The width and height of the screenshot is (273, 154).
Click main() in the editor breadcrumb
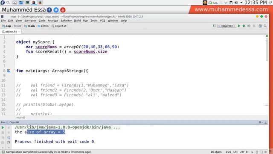pyautogui.click(x=21, y=118)
